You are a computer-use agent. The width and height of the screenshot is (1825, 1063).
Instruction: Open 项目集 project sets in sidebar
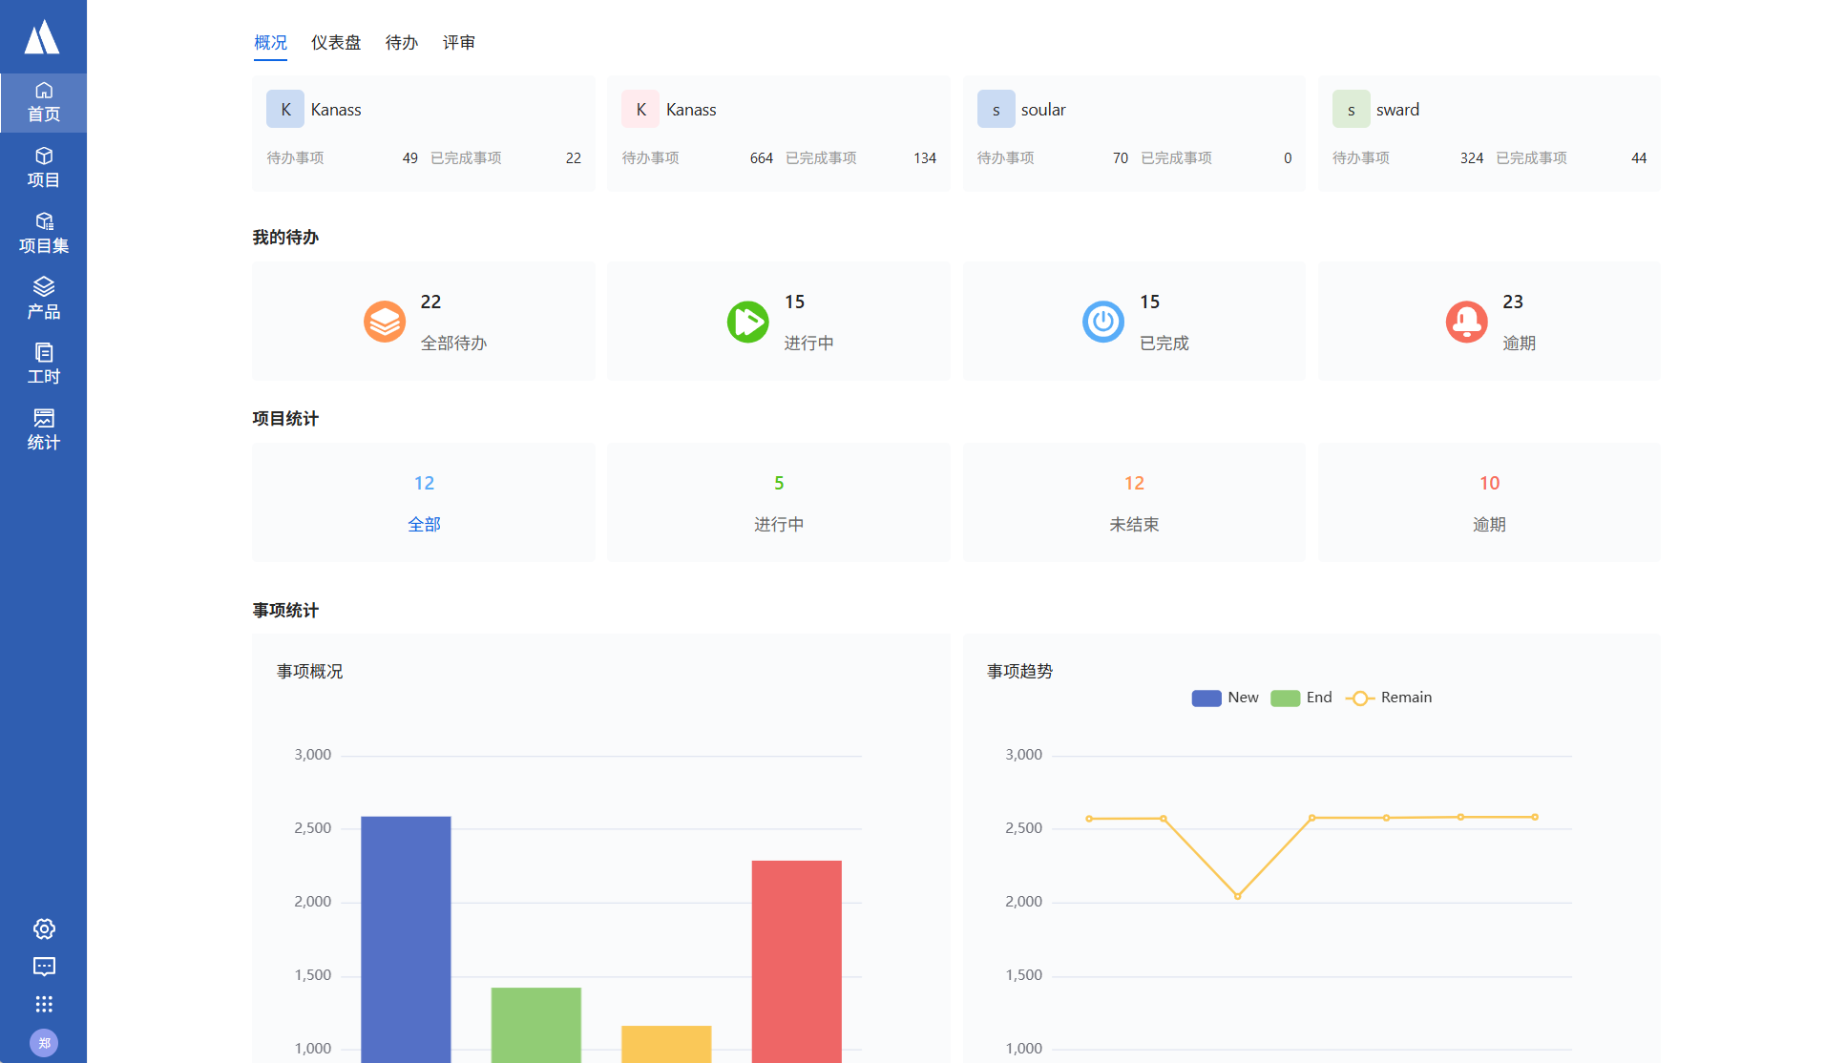coord(43,234)
